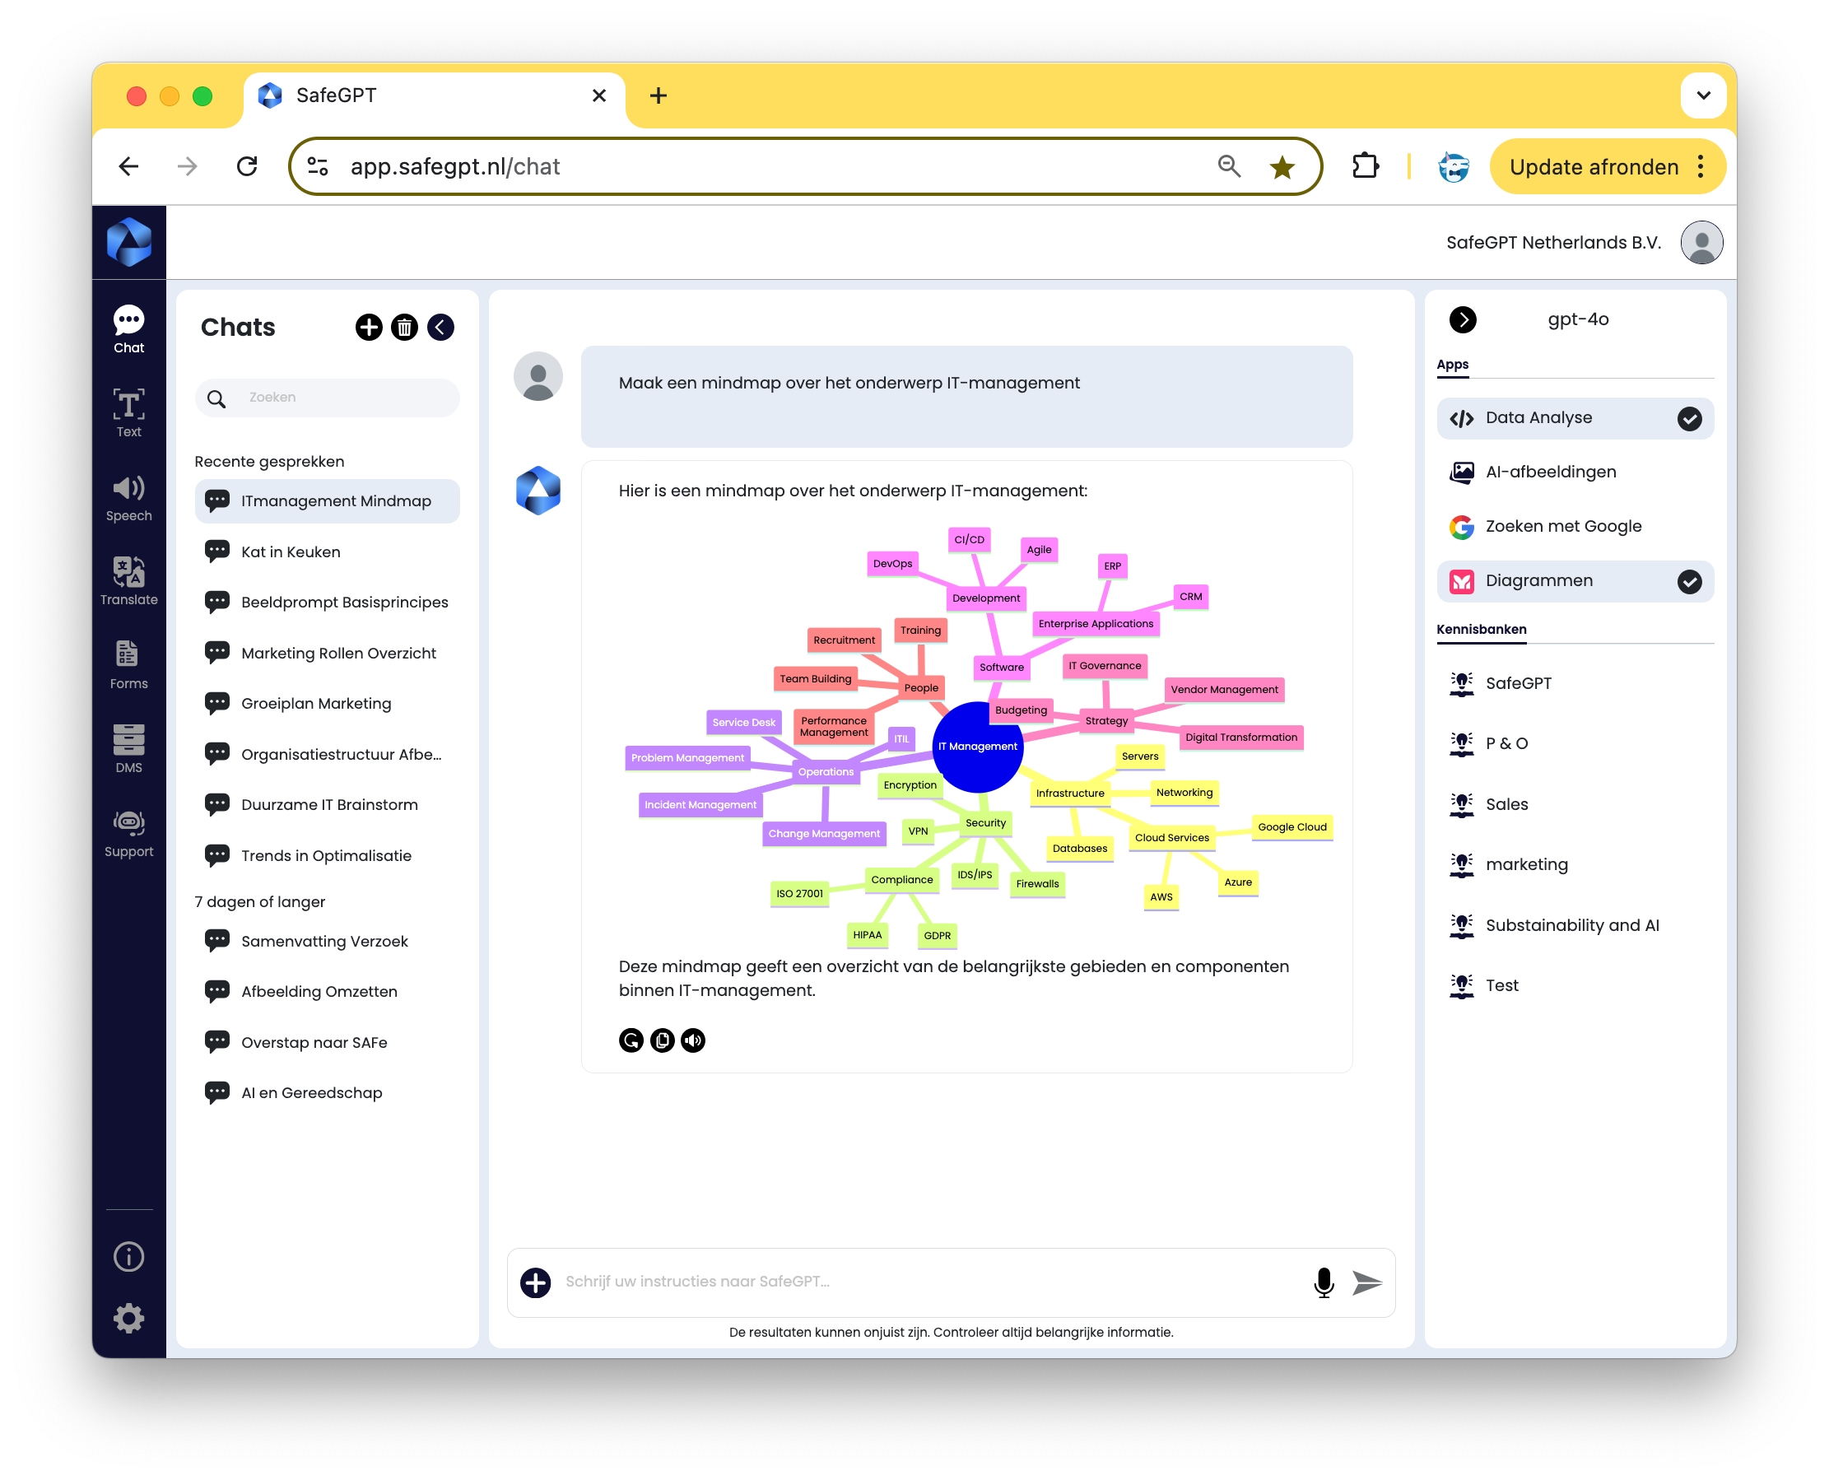This screenshot has width=1829, height=1480.
Task: Toggle the Data Analyse app
Action: point(1575,418)
